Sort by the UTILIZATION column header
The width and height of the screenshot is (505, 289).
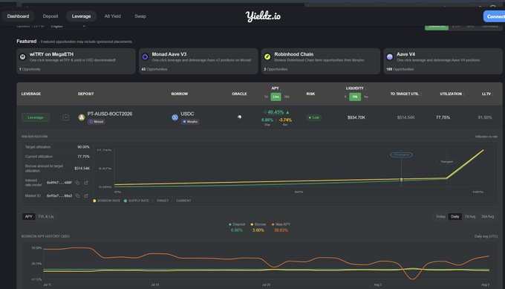pos(452,94)
